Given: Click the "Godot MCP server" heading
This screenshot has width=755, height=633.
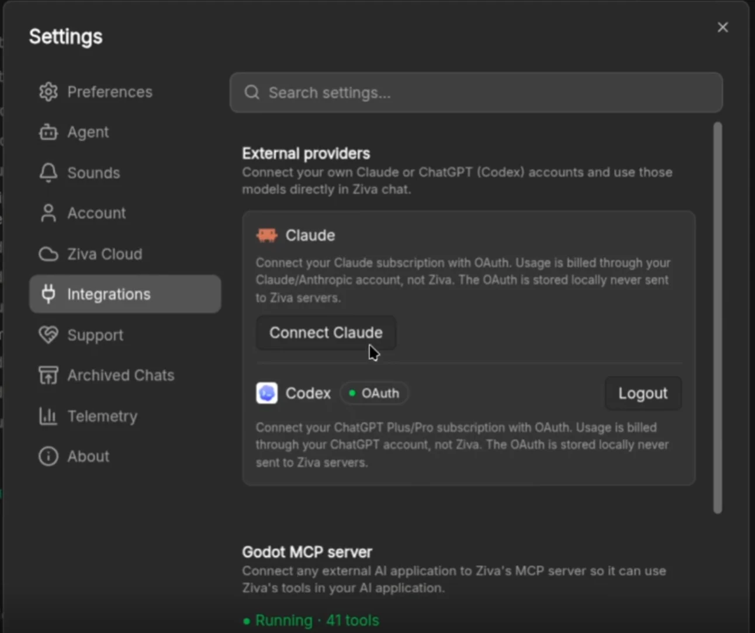Looking at the screenshot, I should click(307, 552).
